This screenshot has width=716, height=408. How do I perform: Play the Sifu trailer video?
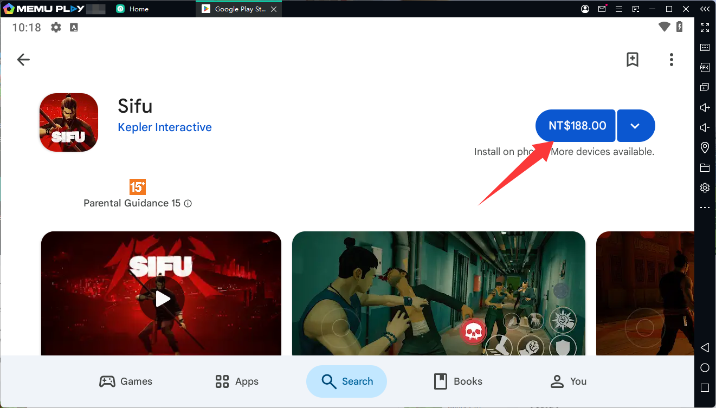tap(163, 299)
